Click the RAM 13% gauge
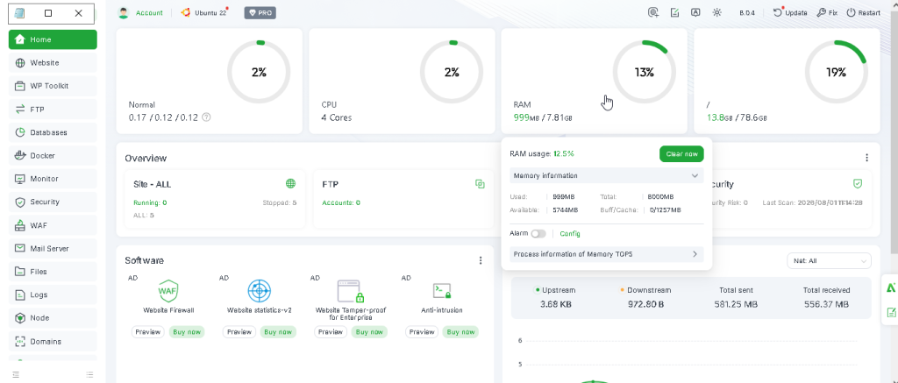 pos(645,72)
